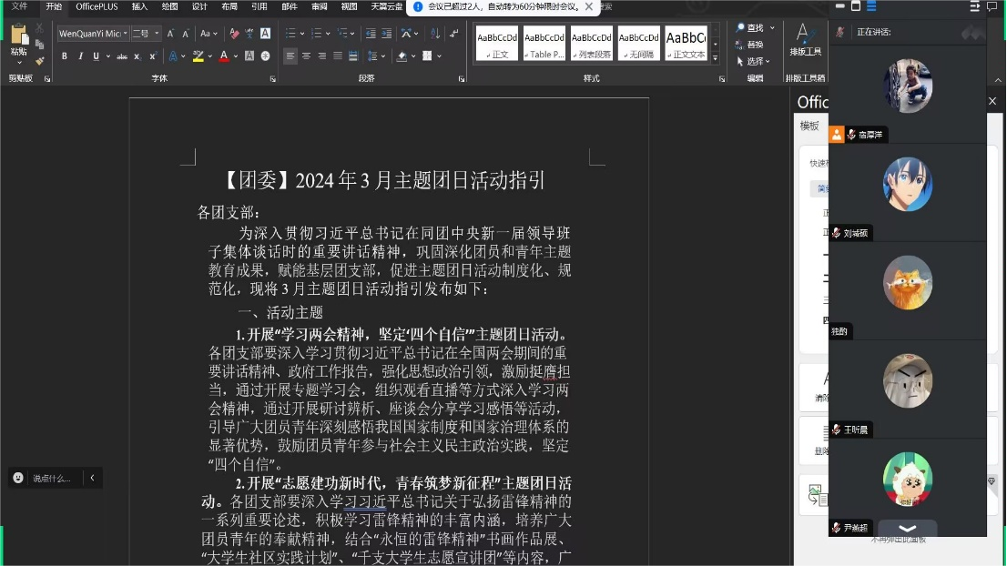
Task: Decrease paragraph indent
Action: click(x=371, y=34)
